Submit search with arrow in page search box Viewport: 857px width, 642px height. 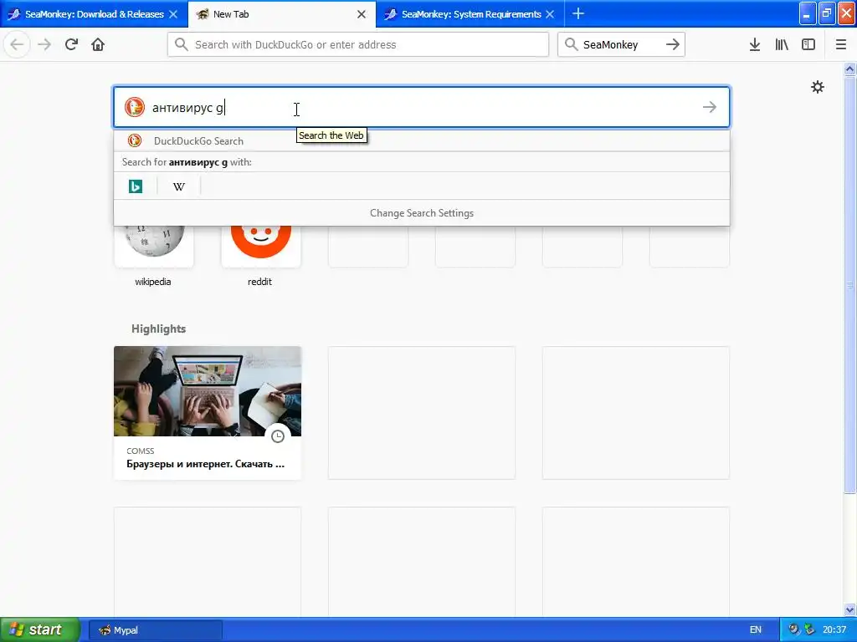(710, 107)
